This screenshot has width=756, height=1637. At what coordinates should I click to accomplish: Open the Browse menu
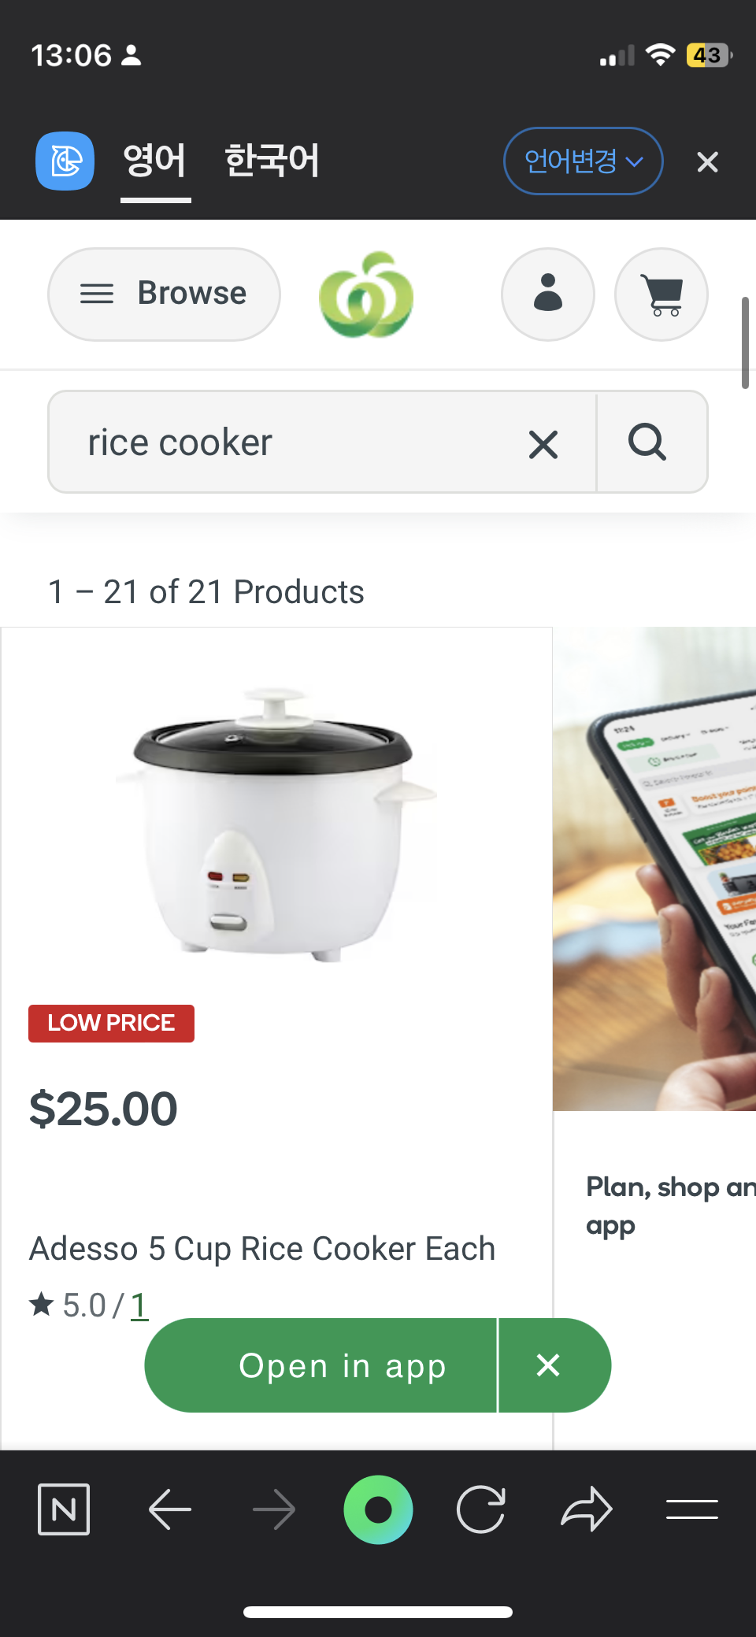click(x=164, y=294)
